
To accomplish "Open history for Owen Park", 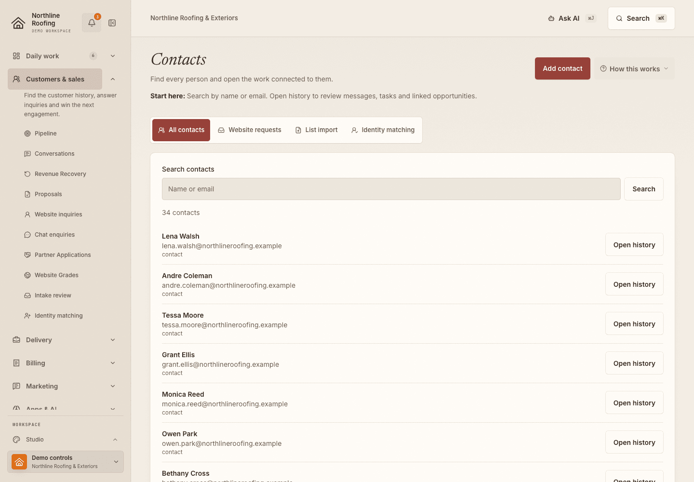I will tap(634, 442).
